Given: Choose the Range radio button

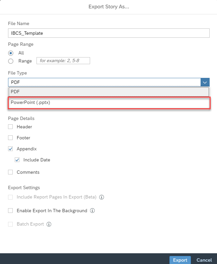Looking at the screenshot, I should point(11,61).
